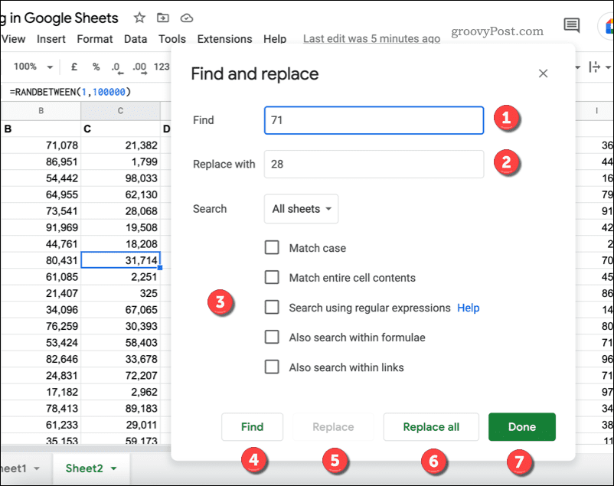Open the Format menu

(x=95, y=39)
